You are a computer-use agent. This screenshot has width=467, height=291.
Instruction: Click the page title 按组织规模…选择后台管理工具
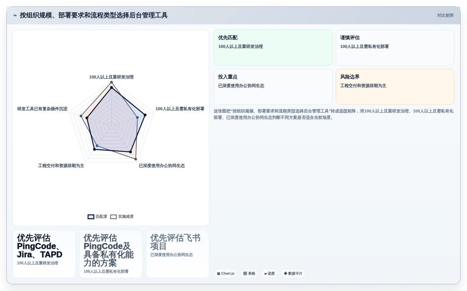click(94, 15)
